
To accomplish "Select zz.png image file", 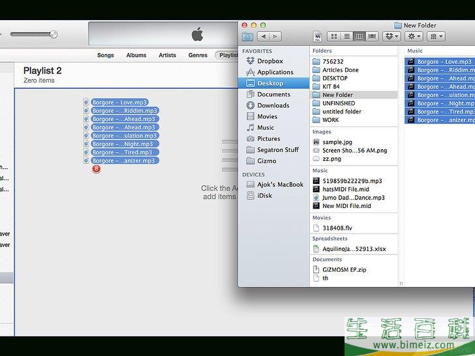I will click(354, 158).
